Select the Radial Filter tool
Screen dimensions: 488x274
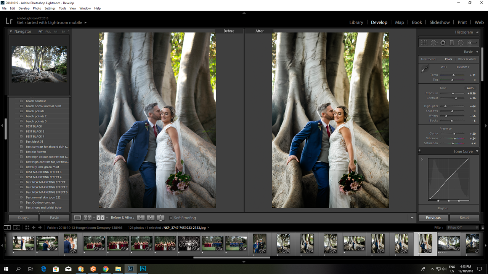(461, 43)
